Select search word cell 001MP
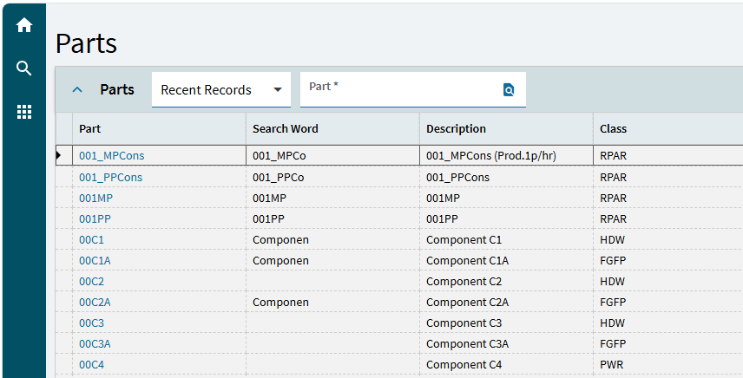The height and width of the screenshot is (378, 743). 332,199
